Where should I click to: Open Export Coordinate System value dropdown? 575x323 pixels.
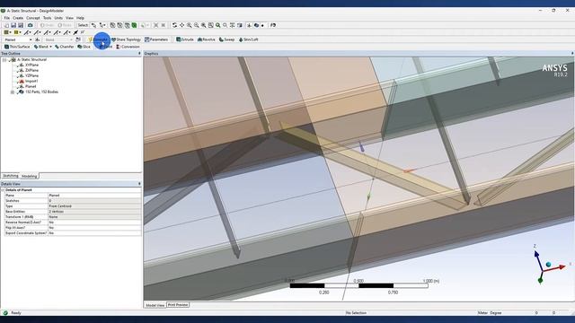click(x=94, y=233)
